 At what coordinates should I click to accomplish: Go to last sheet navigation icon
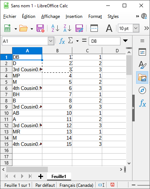tap(30, 176)
